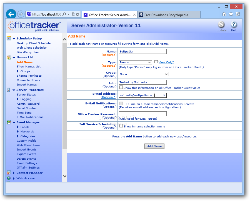Clear the e-mail field with the X
This screenshot has height=201, width=250.
click(x=164, y=95)
